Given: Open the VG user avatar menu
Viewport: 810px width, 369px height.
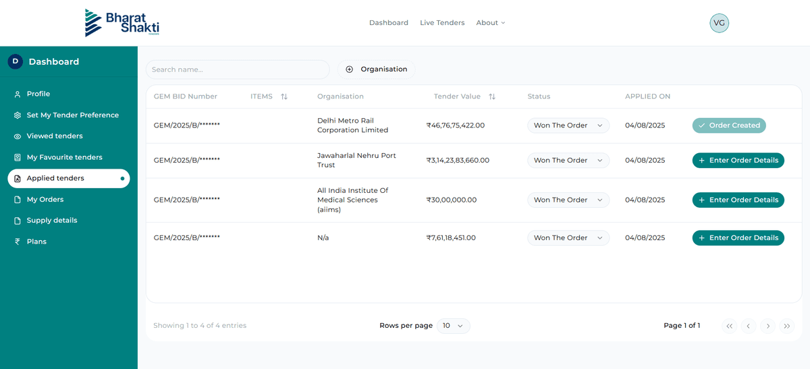Looking at the screenshot, I should [x=719, y=23].
